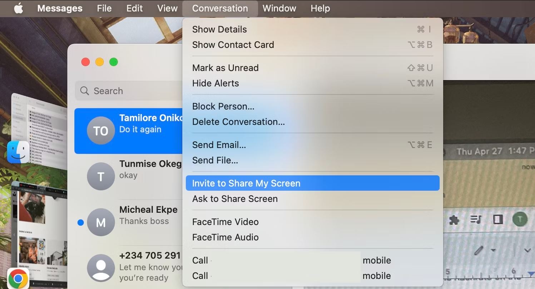Click the green full-screen button
The width and height of the screenshot is (535, 289).
point(114,62)
